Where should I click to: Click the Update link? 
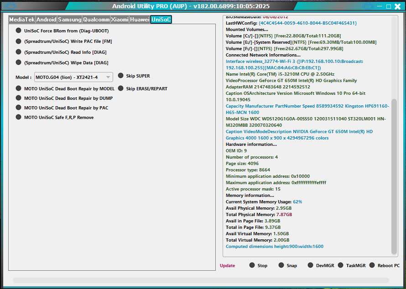click(227, 266)
